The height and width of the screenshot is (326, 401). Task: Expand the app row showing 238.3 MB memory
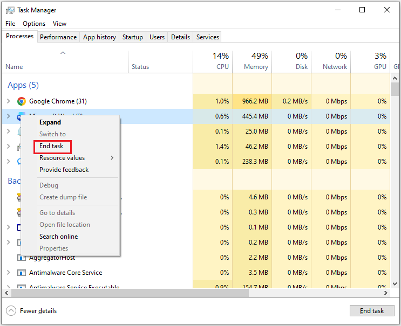pos(9,161)
